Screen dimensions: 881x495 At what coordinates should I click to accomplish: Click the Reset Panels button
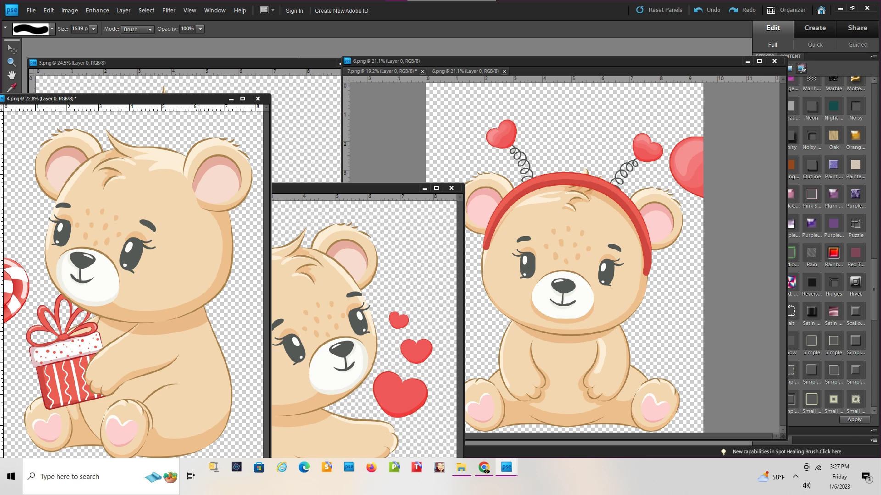pos(659,10)
